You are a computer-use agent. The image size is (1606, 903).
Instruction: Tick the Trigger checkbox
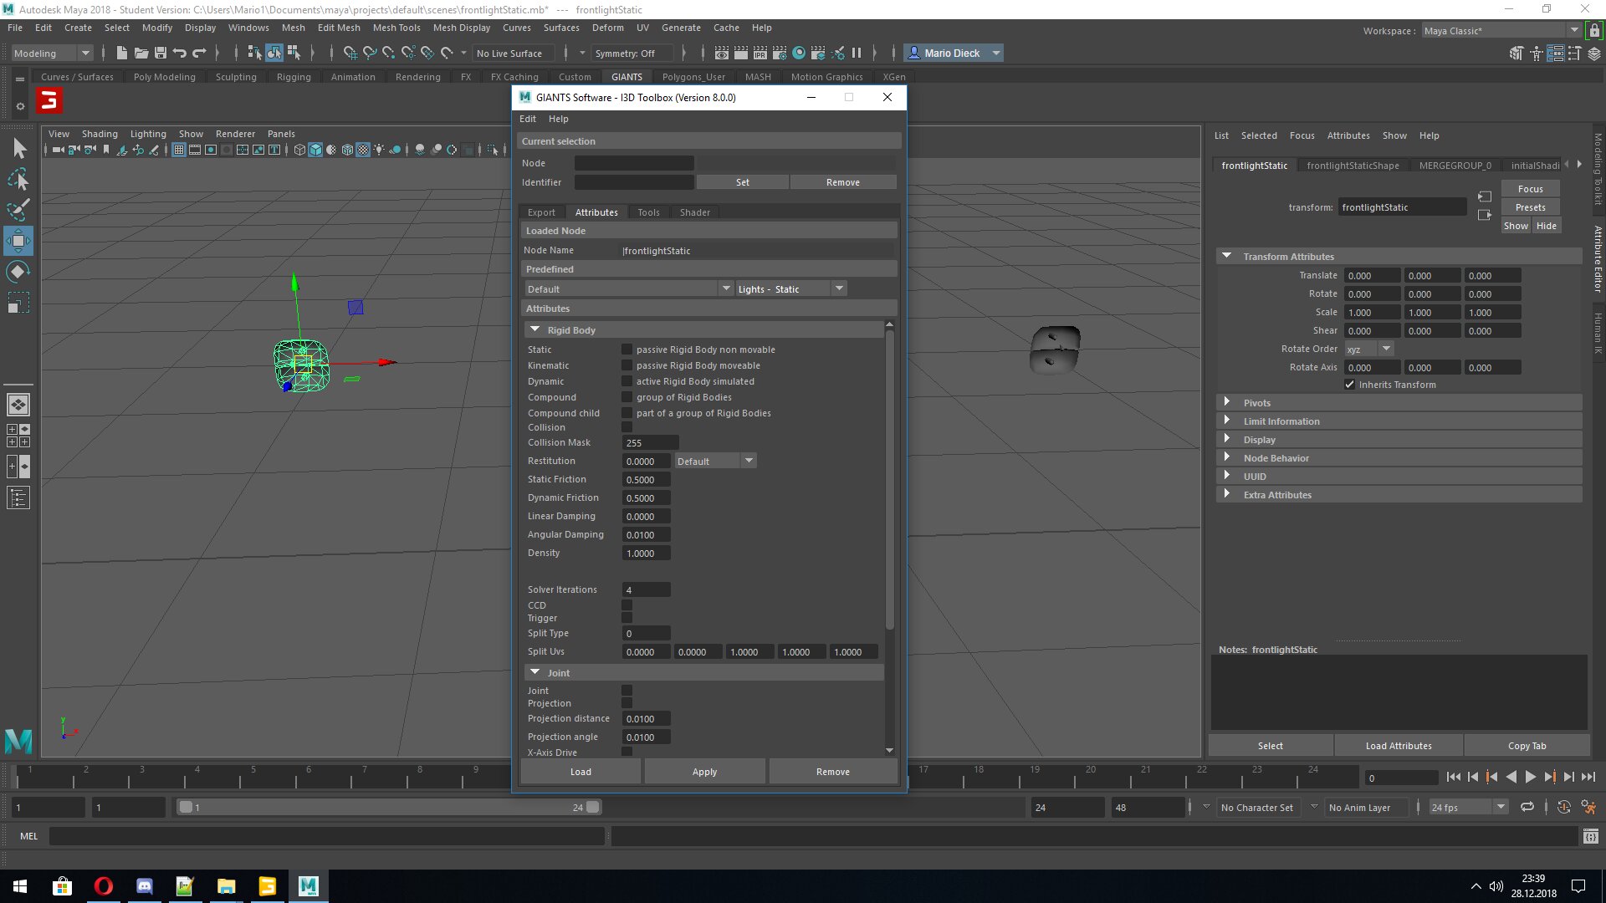tap(627, 618)
